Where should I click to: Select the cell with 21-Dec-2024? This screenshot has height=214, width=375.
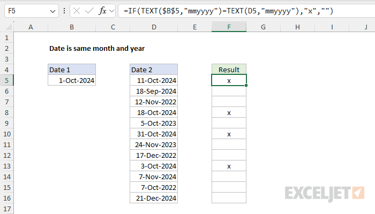pos(154,198)
